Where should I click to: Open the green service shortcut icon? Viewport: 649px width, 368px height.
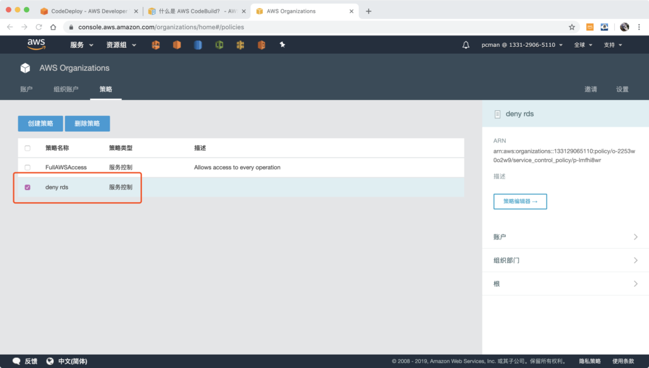click(219, 45)
